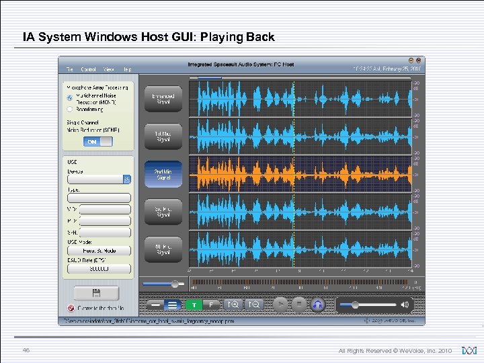Click the file path in status bar
This screenshot has height=363, width=484.
(x=149, y=321)
